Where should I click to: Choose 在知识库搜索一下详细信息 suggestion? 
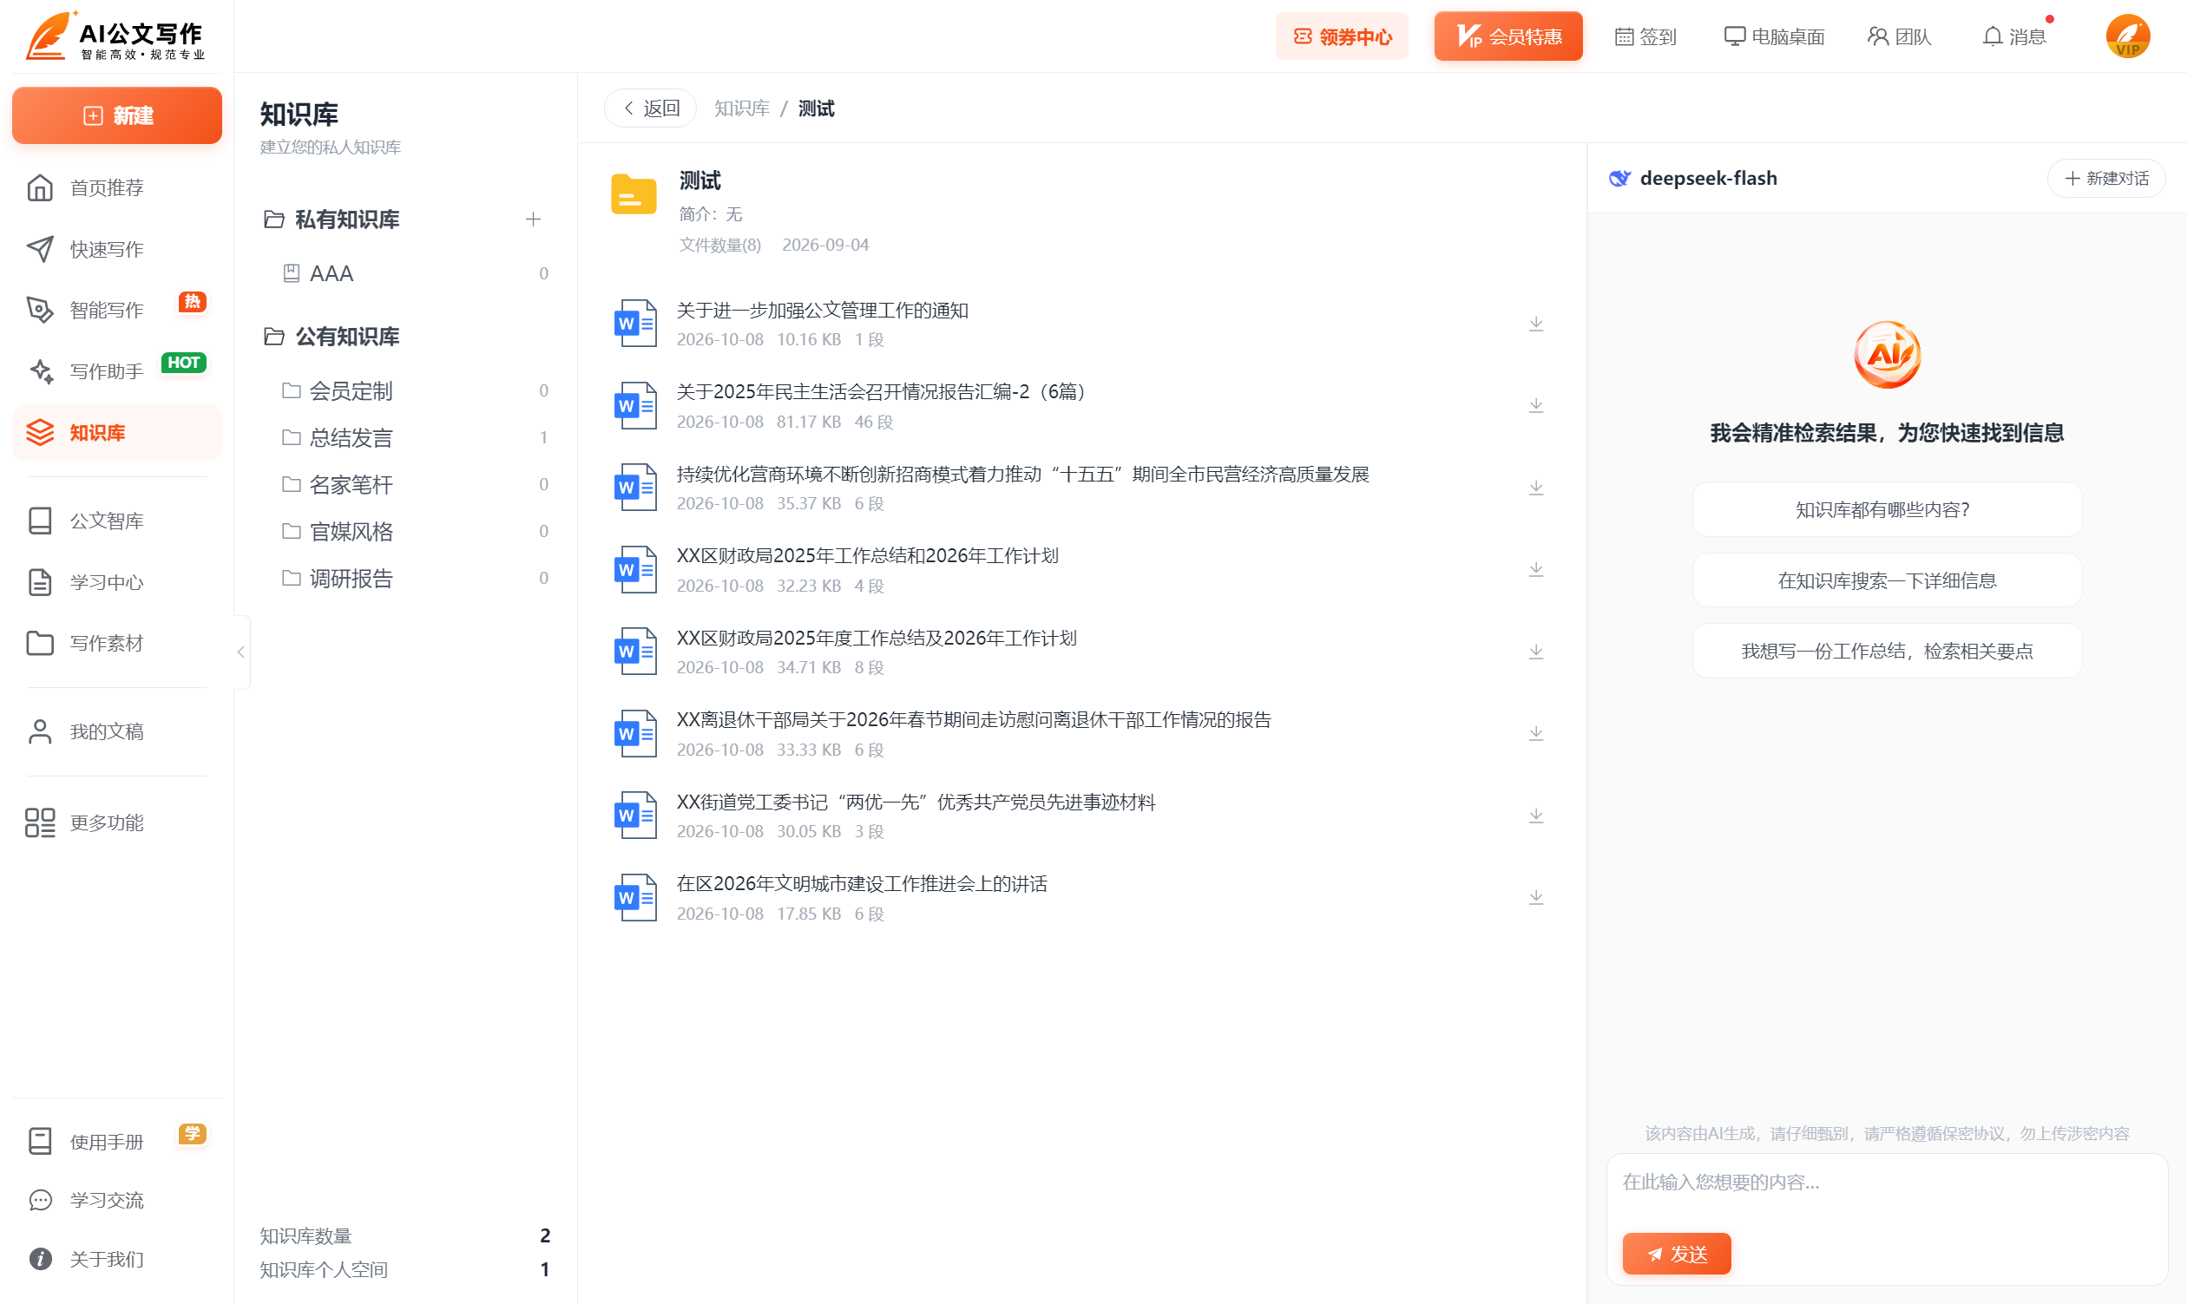pyautogui.click(x=1887, y=580)
